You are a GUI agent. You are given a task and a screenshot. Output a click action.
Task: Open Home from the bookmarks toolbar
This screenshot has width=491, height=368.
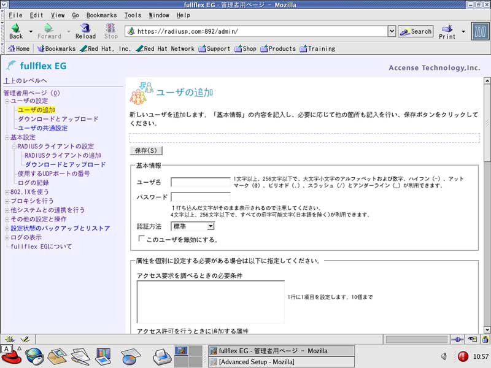click(18, 48)
